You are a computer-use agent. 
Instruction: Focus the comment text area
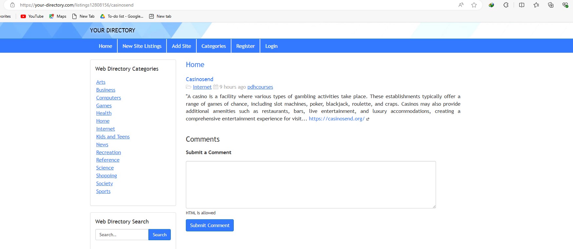311,185
